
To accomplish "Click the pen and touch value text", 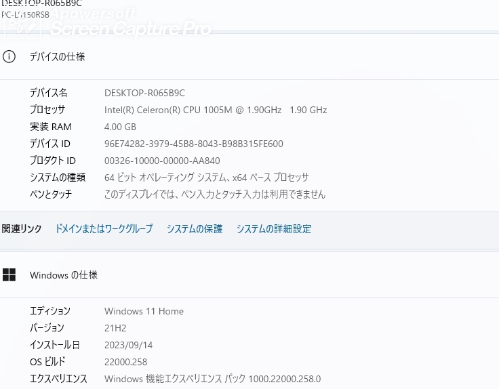I will [x=215, y=194].
